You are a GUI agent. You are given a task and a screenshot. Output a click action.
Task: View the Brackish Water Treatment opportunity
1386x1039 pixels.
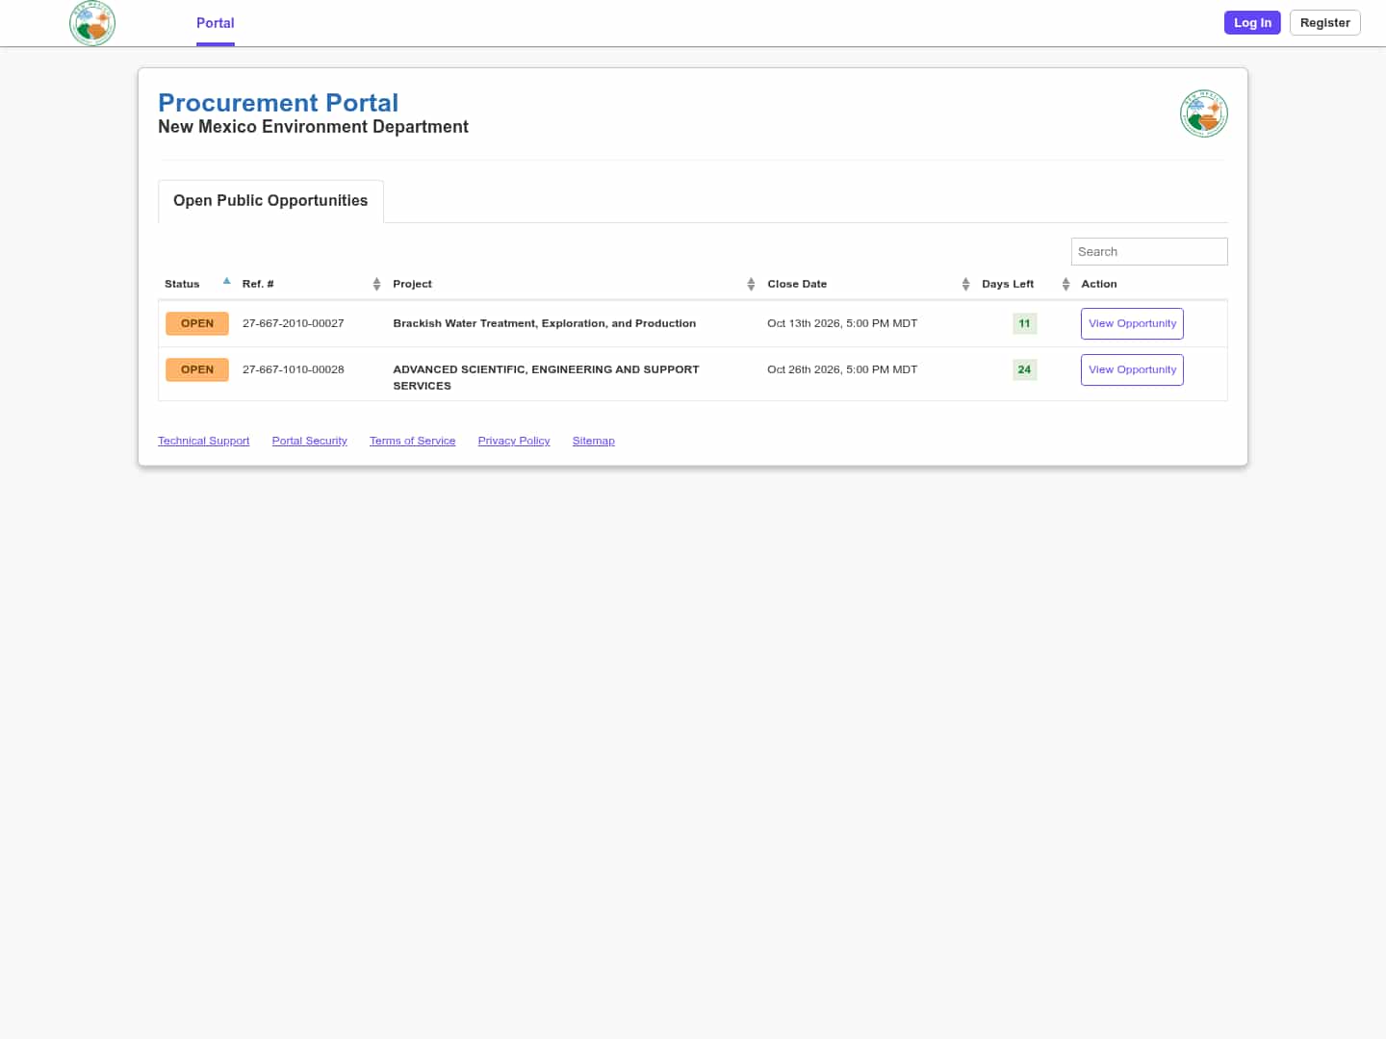[x=1132, y=323]
